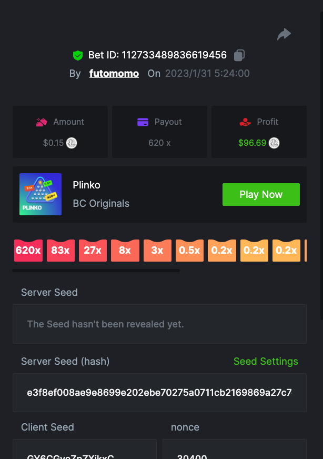Open futomomo's user profile
Image resolution: width=323 pixels, height=459 pixels.
coord(114,74)
